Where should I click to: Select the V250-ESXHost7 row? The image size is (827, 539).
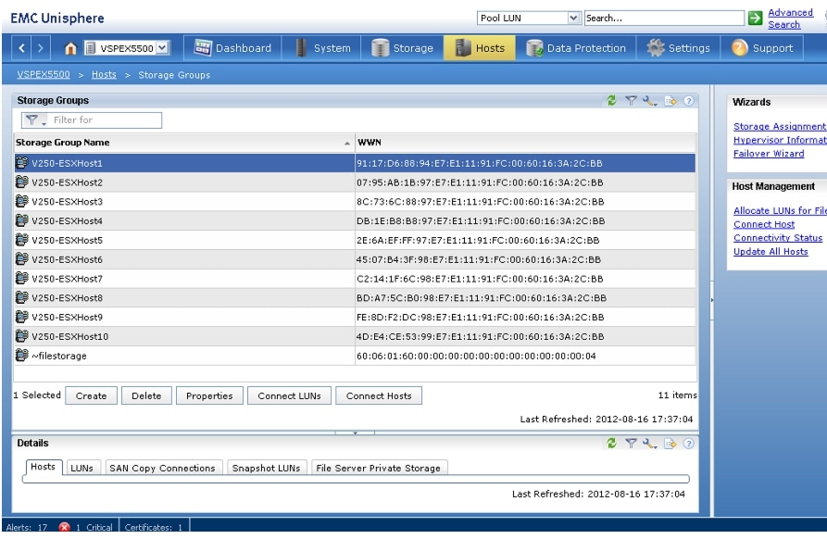tap(355, 279)
